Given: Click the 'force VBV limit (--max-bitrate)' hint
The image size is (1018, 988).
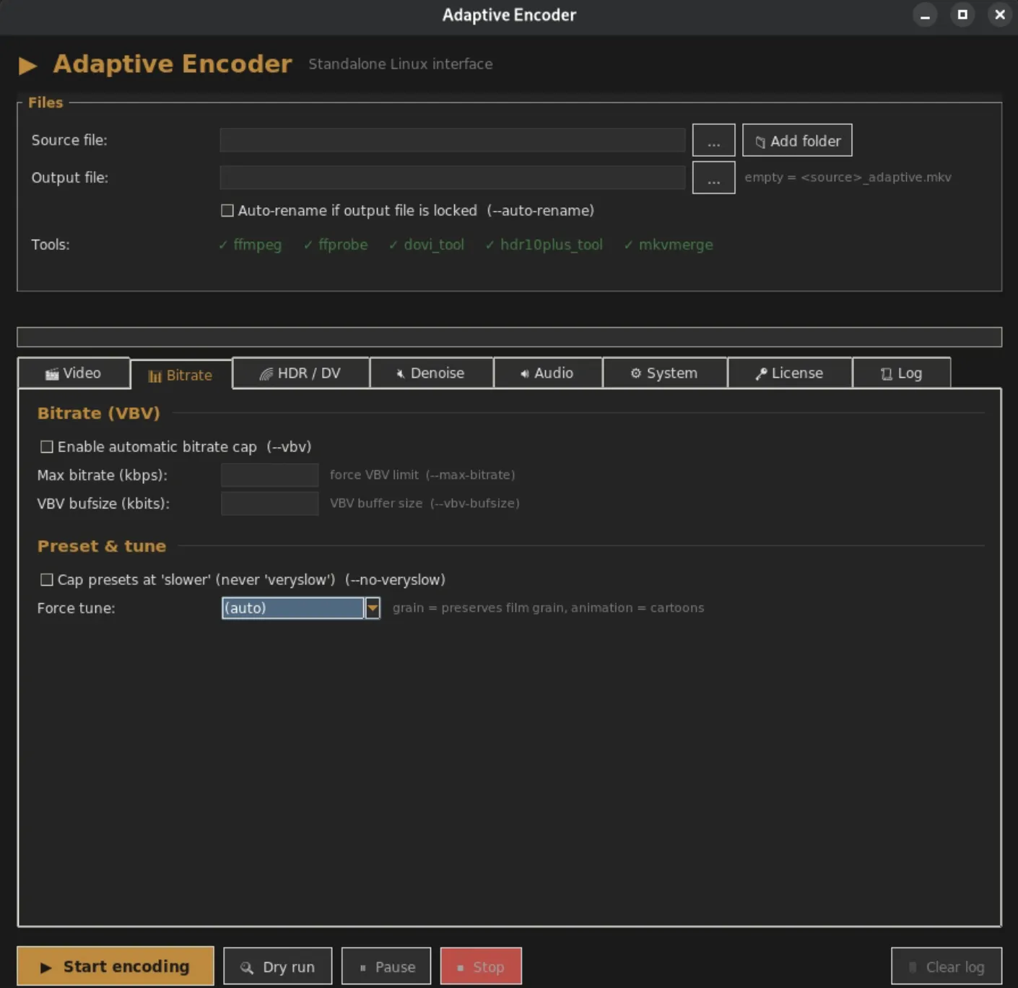Looking at the screenshot, I should [422, 475].
